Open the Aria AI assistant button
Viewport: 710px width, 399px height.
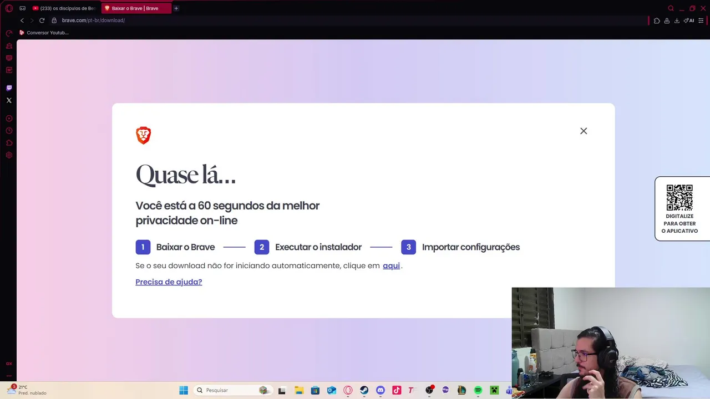coord(689,21)
